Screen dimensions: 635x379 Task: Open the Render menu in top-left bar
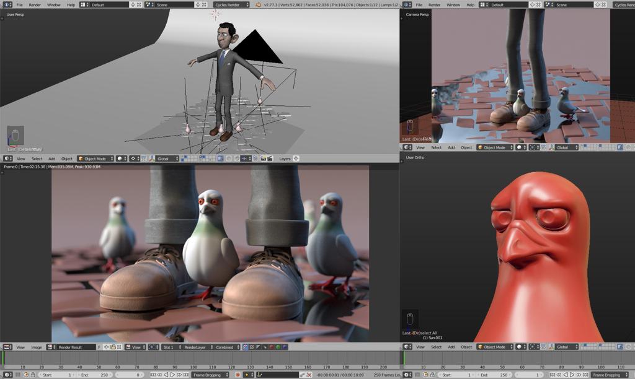pos(35,4)
